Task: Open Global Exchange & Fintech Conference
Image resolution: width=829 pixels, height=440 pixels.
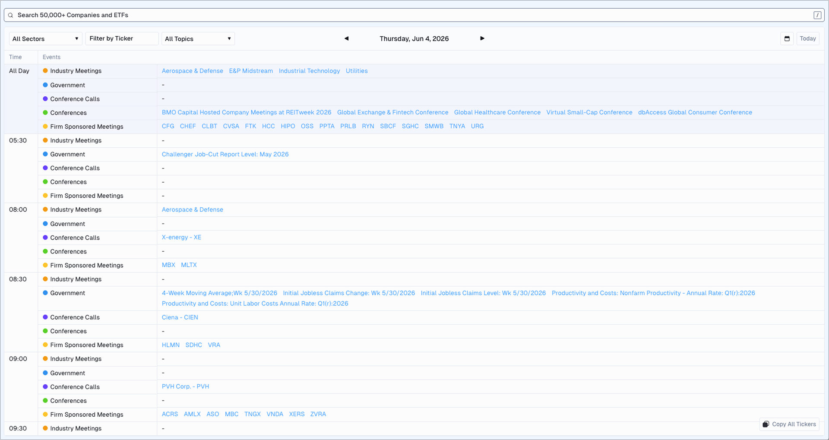Action: tap(392, 112)
